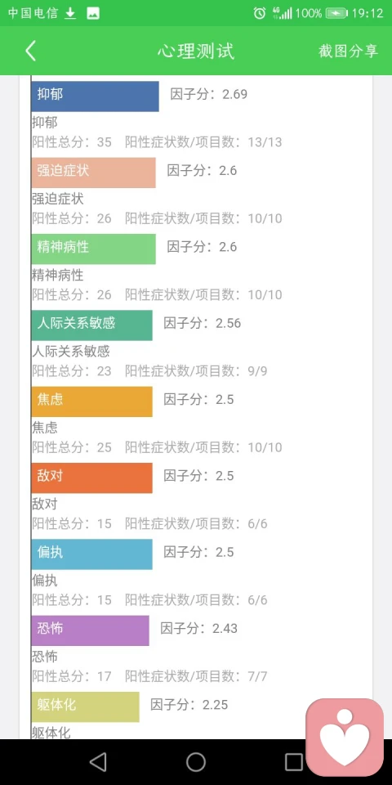Screen dimensions: 392x785
Task: Select the orange 敌对 bar
Action: 92,478
